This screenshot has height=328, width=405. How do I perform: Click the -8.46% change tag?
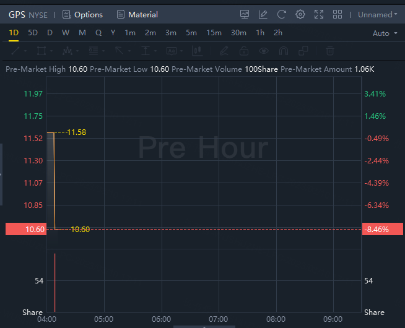[x=383, y=229]
